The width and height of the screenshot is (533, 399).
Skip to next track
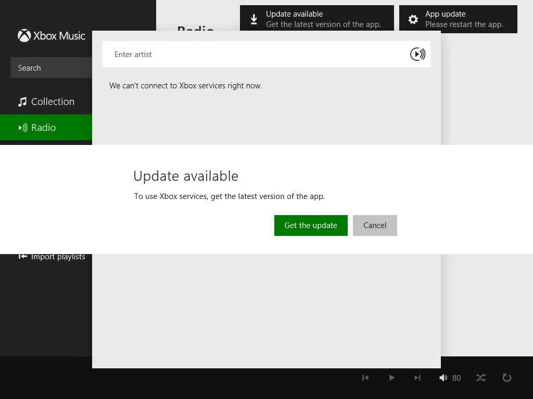point(417,378)
